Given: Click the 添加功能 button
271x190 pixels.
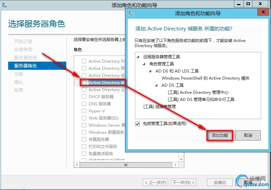Looking at the screenshot, I should click(x=220, y=135).
